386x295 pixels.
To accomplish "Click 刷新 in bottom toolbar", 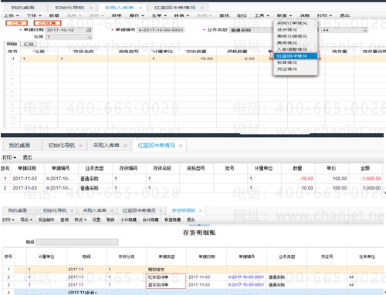I will point(110,220).
